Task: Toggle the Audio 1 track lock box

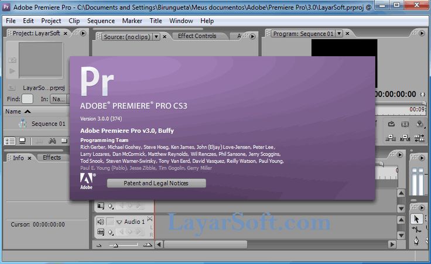Action: (110, 221)
